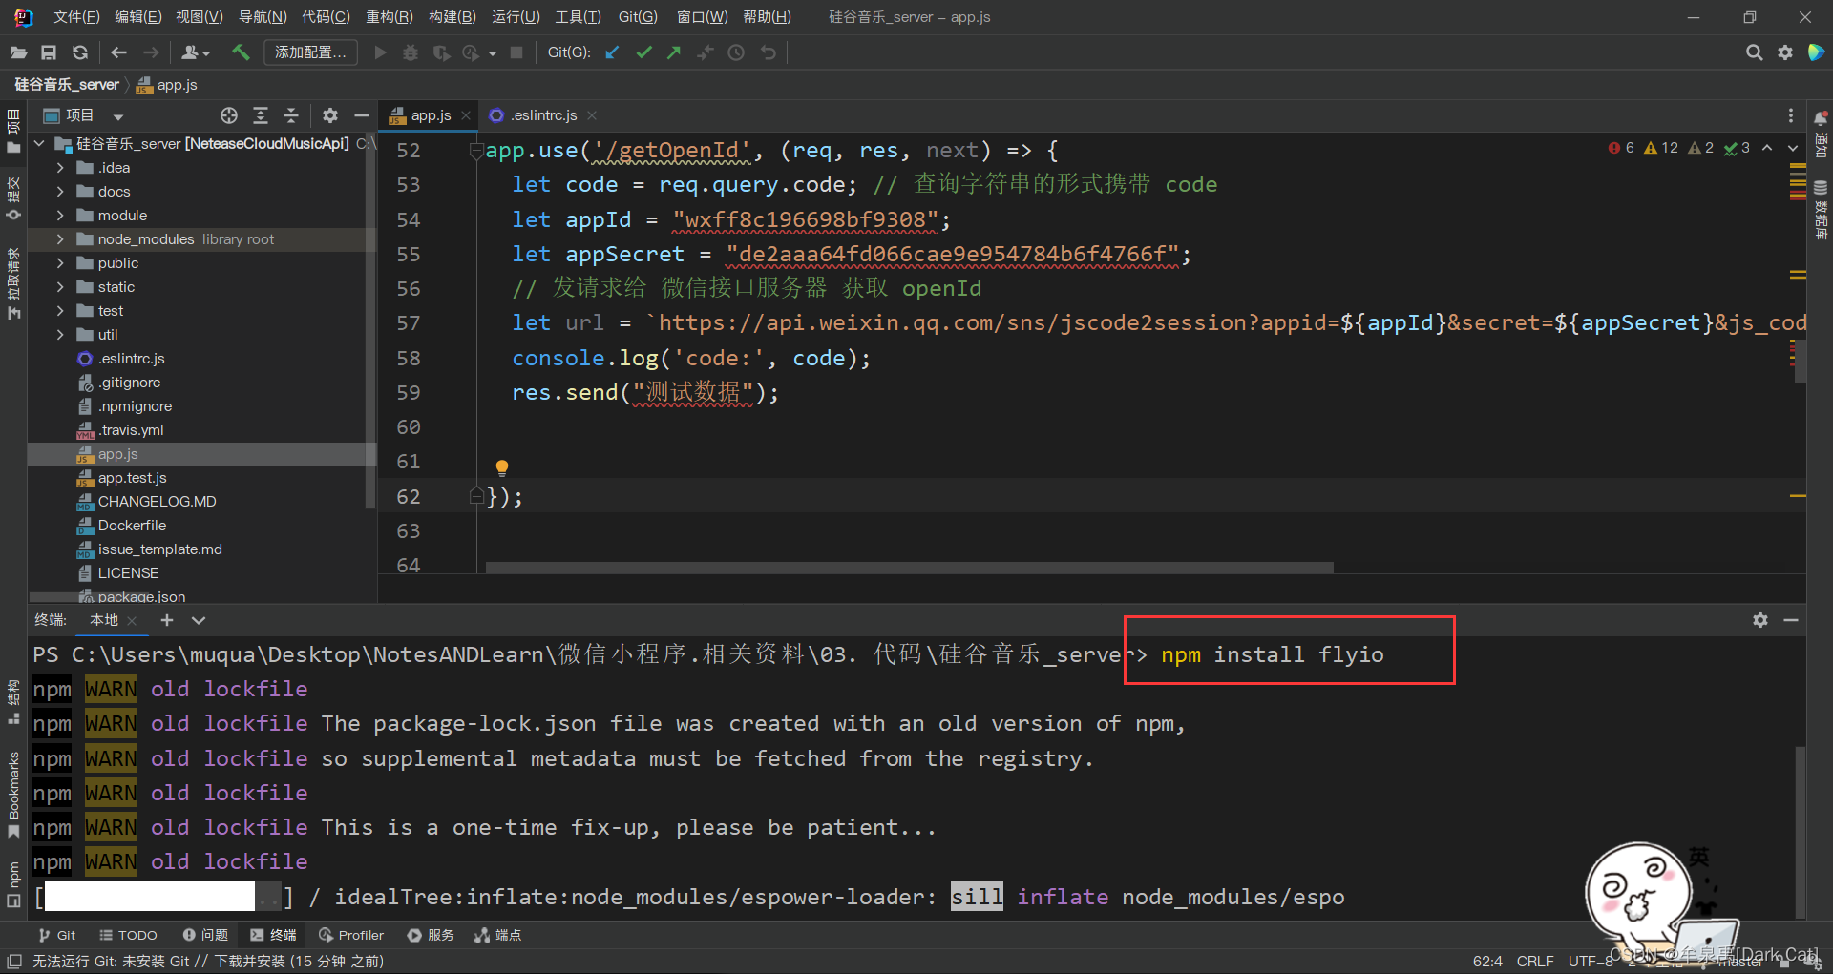Open the Profiler tool window
The height and width of the screenshot is (974, 1833).
pyautogui.click(x=351, y=935)
